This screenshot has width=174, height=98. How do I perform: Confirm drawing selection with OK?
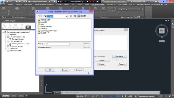[x=50, y=70]
